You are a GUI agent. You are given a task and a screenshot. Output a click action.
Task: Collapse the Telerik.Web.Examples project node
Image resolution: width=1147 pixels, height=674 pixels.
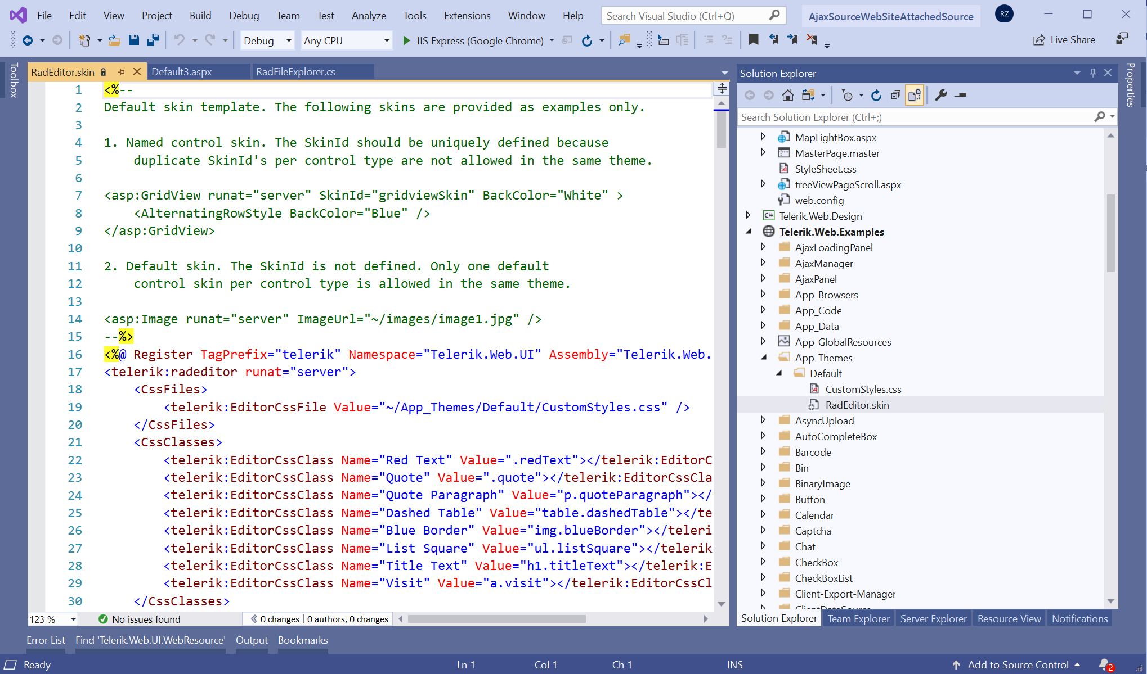pyautogui.click(x=749, y=232)
